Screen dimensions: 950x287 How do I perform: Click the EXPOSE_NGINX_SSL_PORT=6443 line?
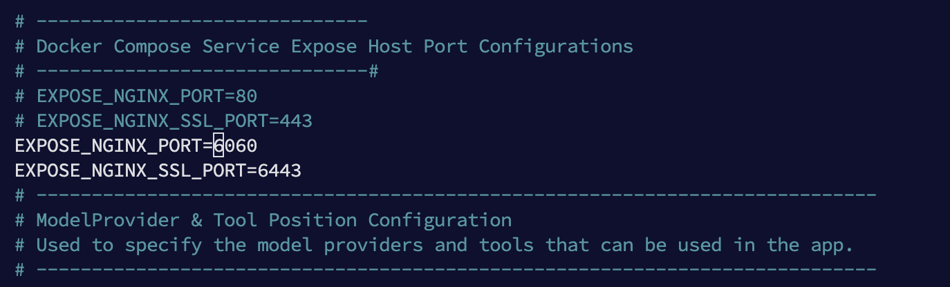(x=158, y=170)
